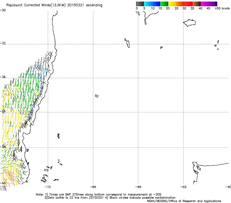This screenshot has width=231, height=203.
Task: Click the longitude label -75
Action: coord(3,187)
